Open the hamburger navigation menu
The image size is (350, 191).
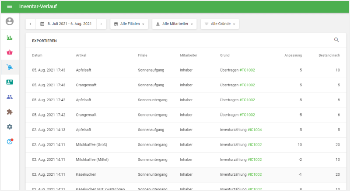point(10,7)
